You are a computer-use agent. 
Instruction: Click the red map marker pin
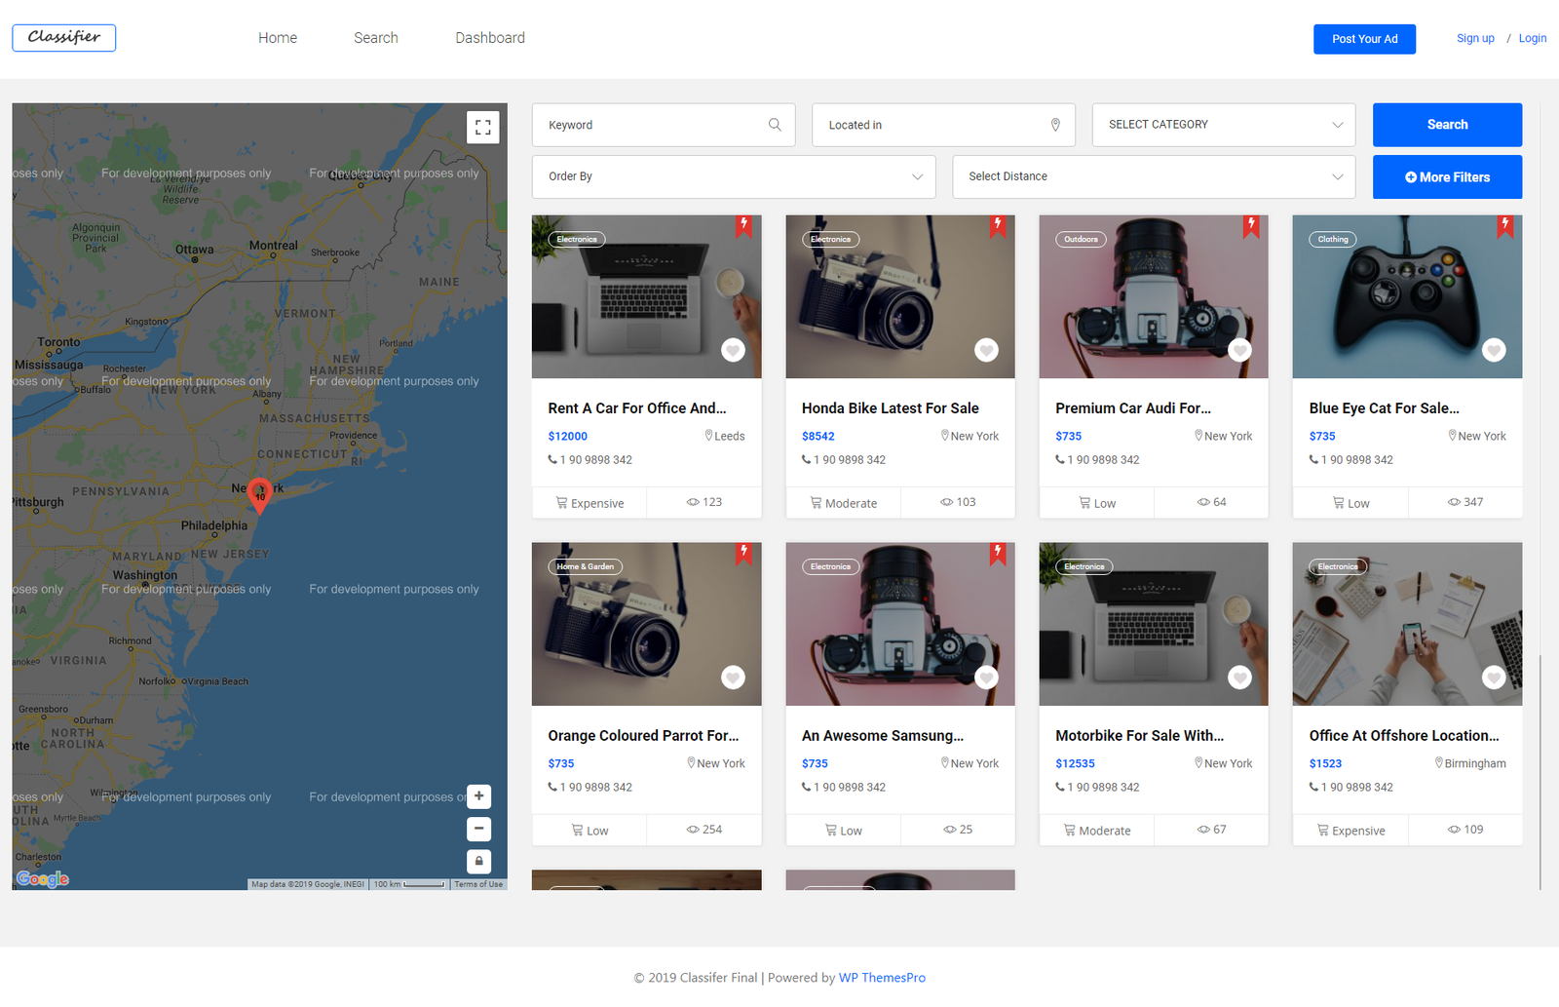pyautogui.click(x=259, y=493)
